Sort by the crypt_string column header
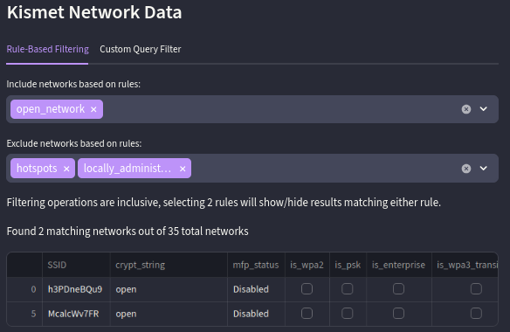Image resolution: width=510 pixels, height=332 pixels. 169,265
